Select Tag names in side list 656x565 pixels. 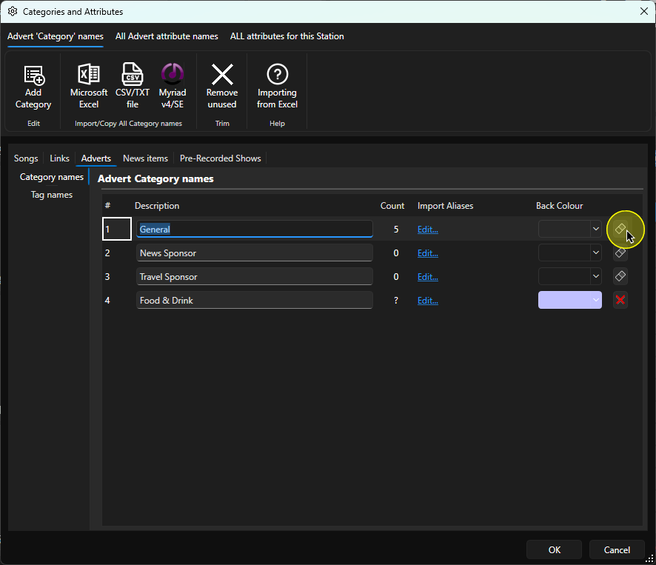[x=52, y=195]
